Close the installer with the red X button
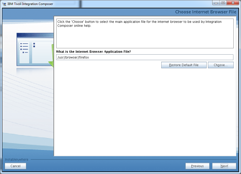Image resolution: width=241 pixels, height=174 pixels. click(x=233, y=3)
